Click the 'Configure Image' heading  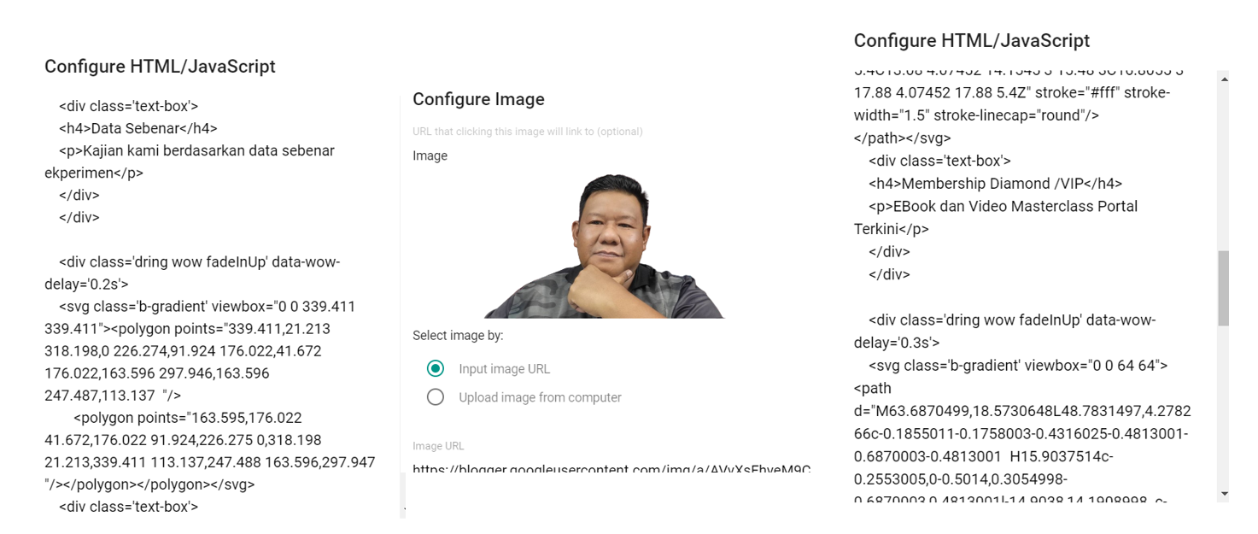click(x=478, y=99)
